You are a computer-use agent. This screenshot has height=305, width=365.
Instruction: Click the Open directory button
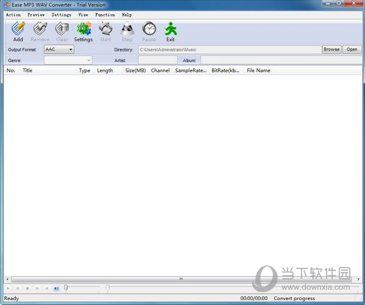coord(352,49)
